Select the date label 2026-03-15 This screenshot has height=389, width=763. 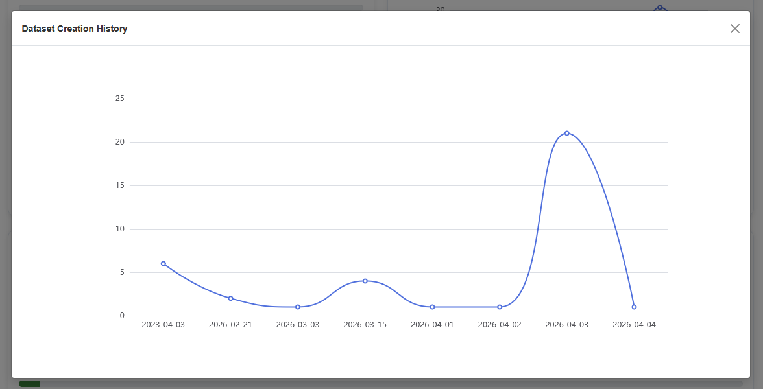(364, 324)
